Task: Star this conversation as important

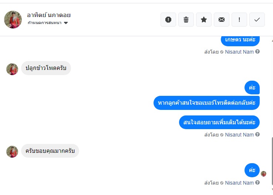Action: pyautogui.click(x=204, y=20)
